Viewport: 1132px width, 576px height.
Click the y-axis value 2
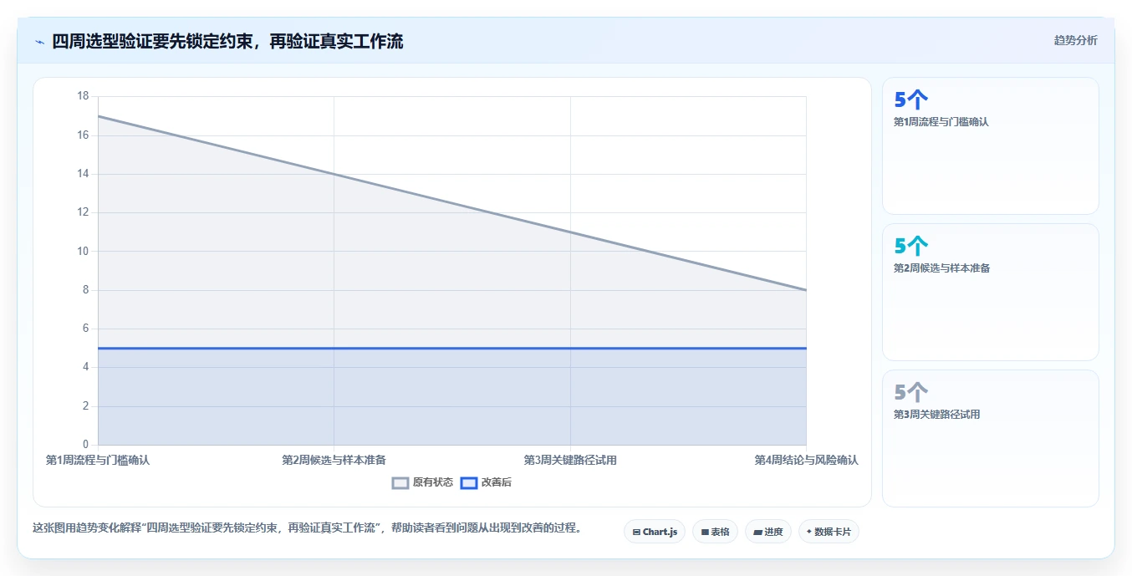coord(85,406)
